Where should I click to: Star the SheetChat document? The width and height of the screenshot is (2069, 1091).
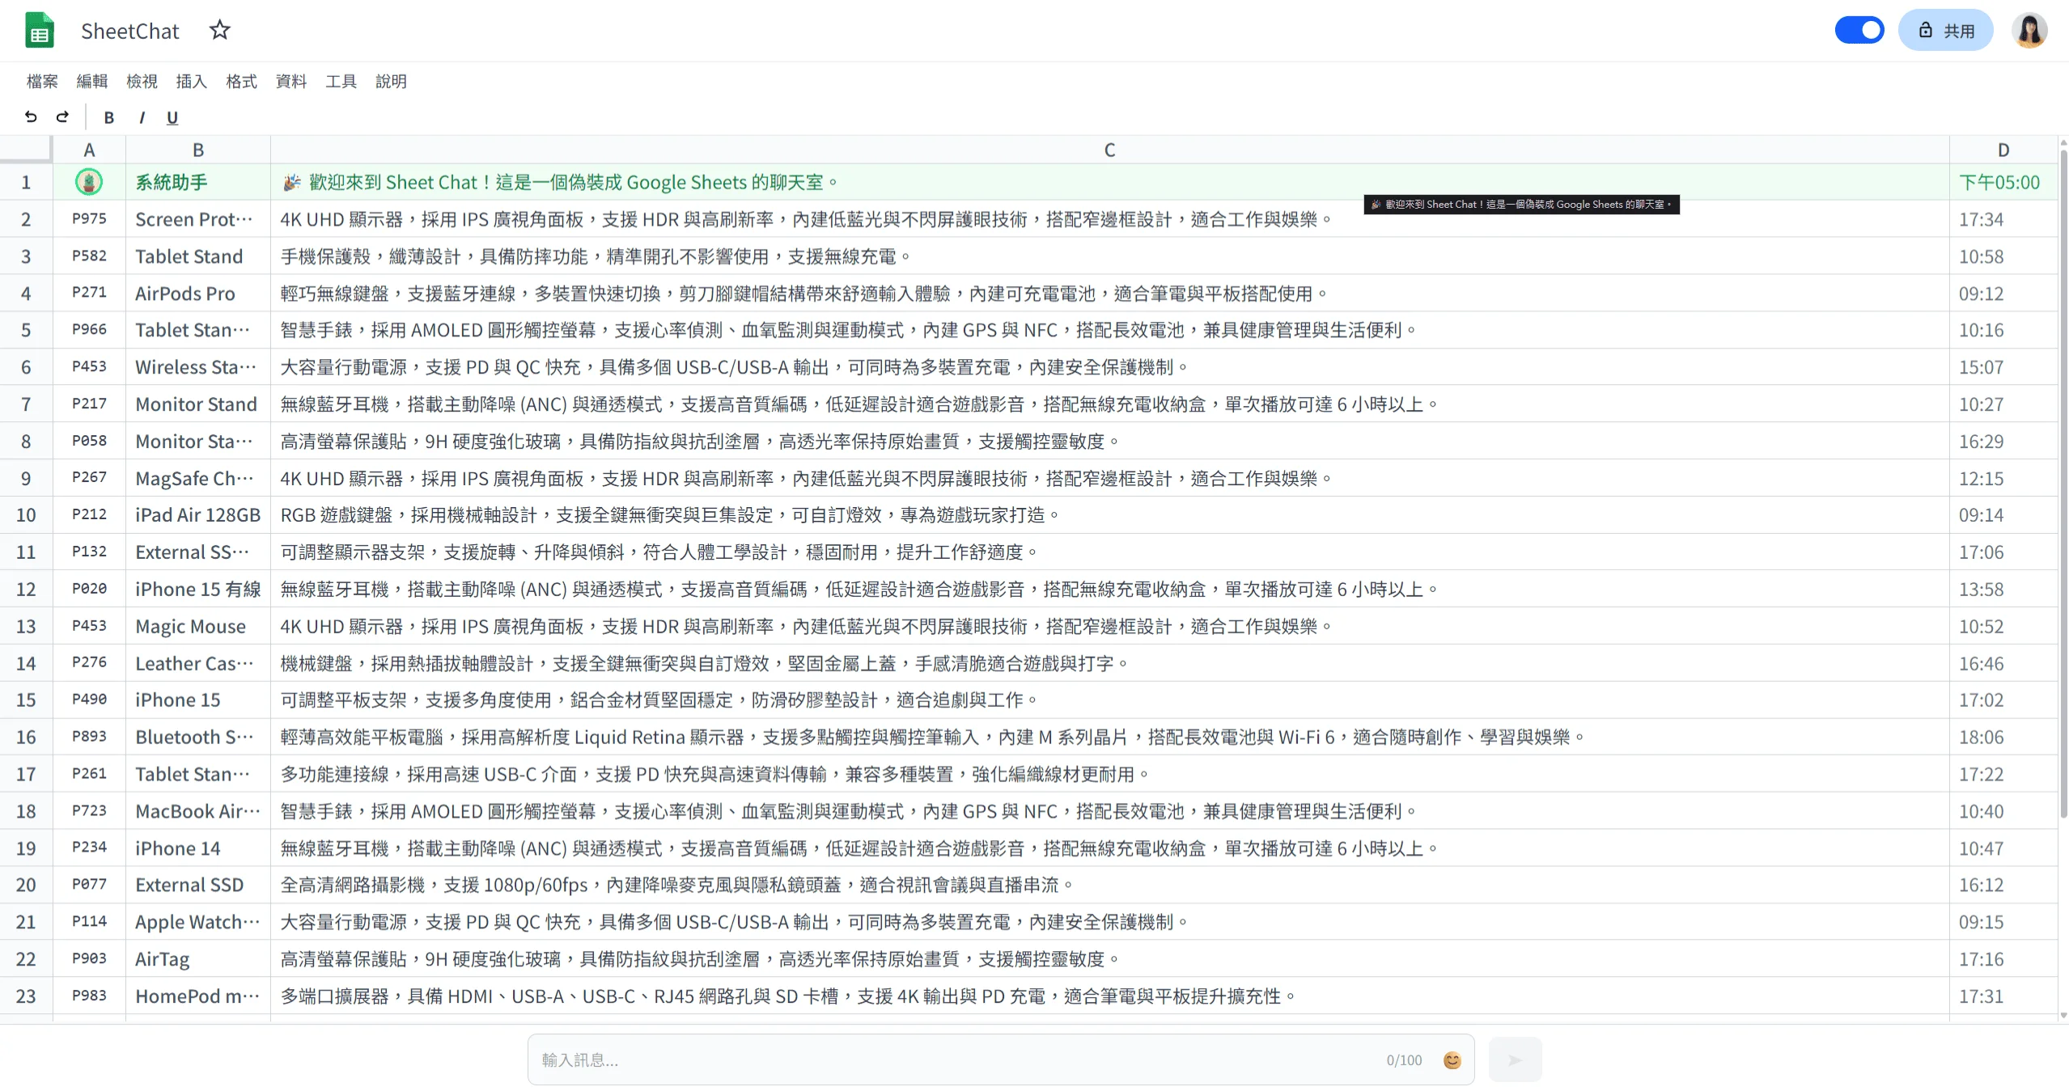click(x=218, y=30)
